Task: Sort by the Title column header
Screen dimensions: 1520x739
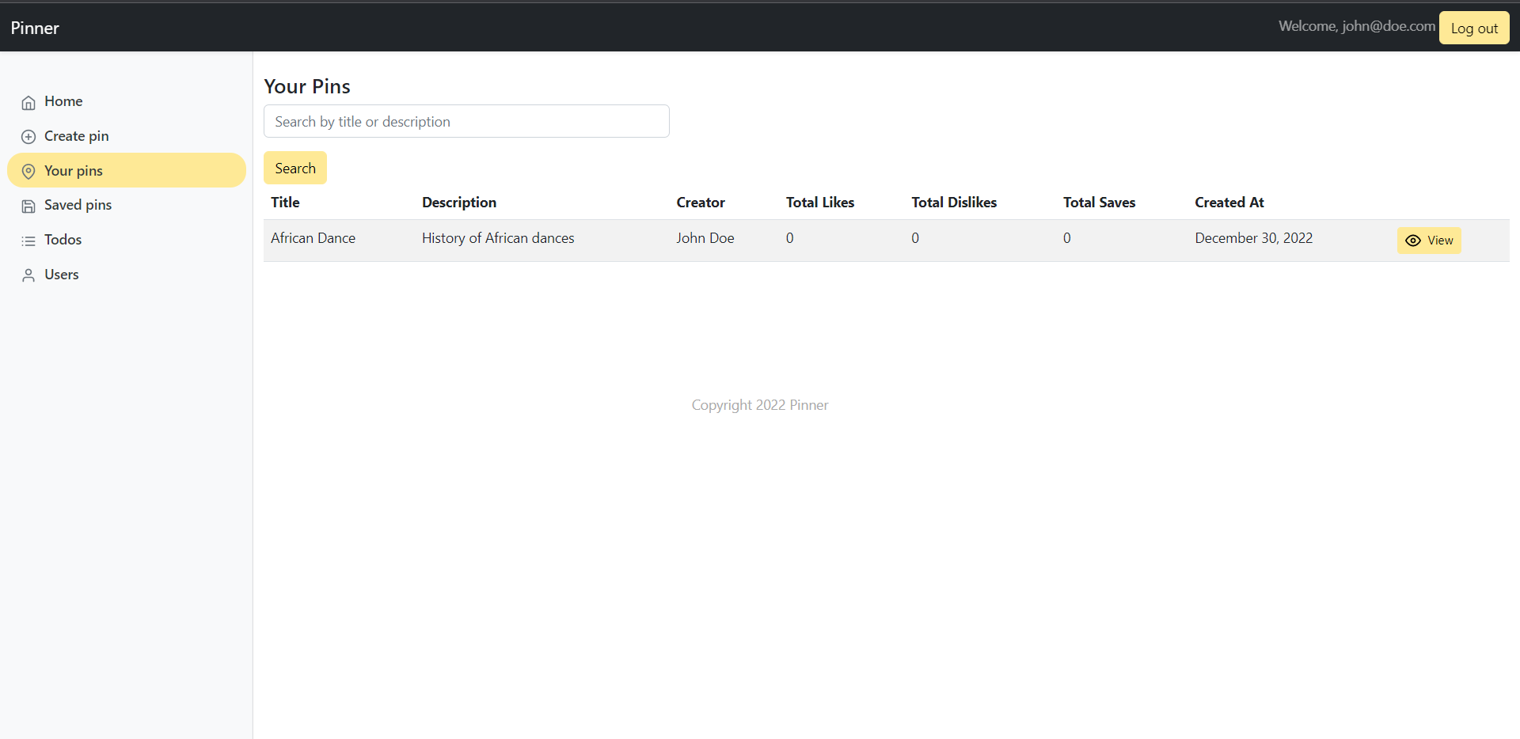Action: pos(285,202)
